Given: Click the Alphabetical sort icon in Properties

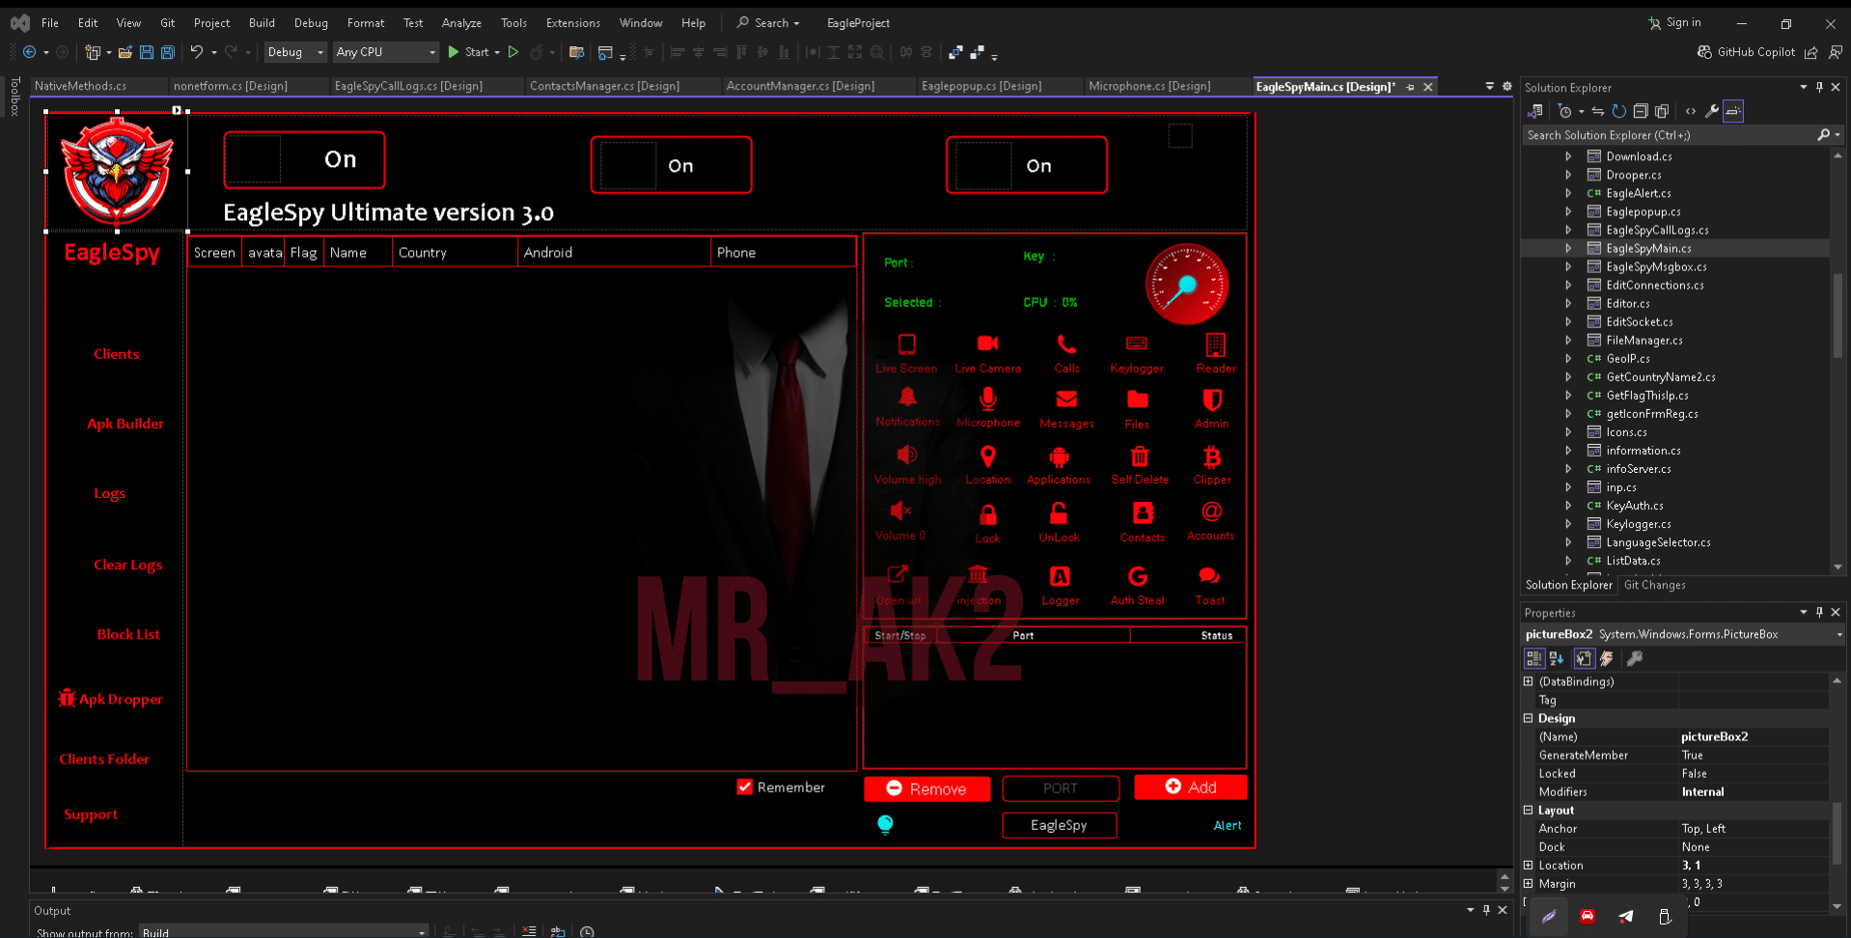Looking at the screenshot, I should point(1557,658).
